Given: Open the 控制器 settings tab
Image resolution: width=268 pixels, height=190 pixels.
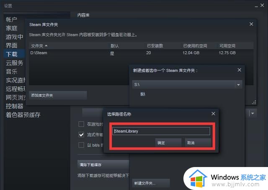Looking at the screenshot, I should 14,106.
